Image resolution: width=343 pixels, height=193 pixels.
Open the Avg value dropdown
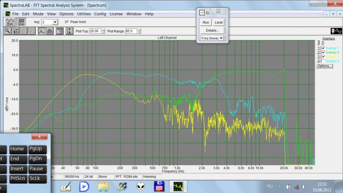pyautogui.click(x=55, y=22)
